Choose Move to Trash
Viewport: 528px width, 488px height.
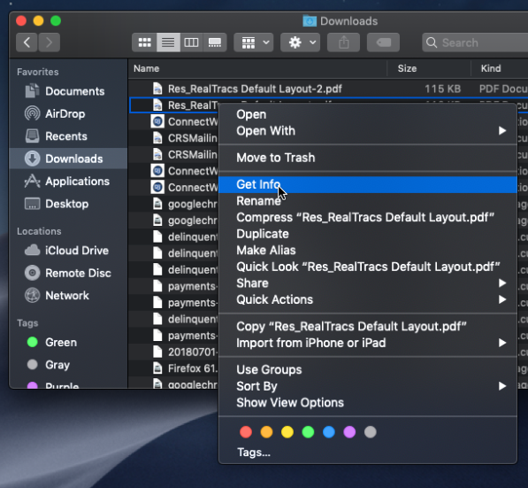368,158
